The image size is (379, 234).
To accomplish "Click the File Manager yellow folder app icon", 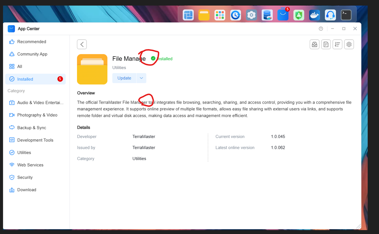I will click(92, 69).
